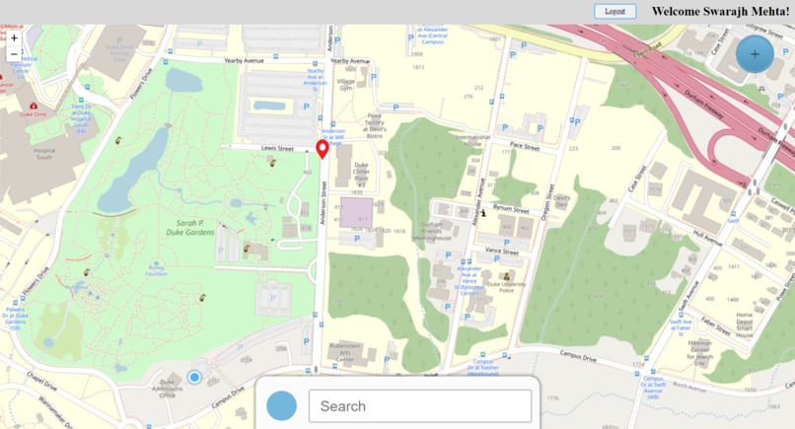Click the Swift Ave at Faber St stop label
Screen dimensions: 795x429
tap(681, 327)
